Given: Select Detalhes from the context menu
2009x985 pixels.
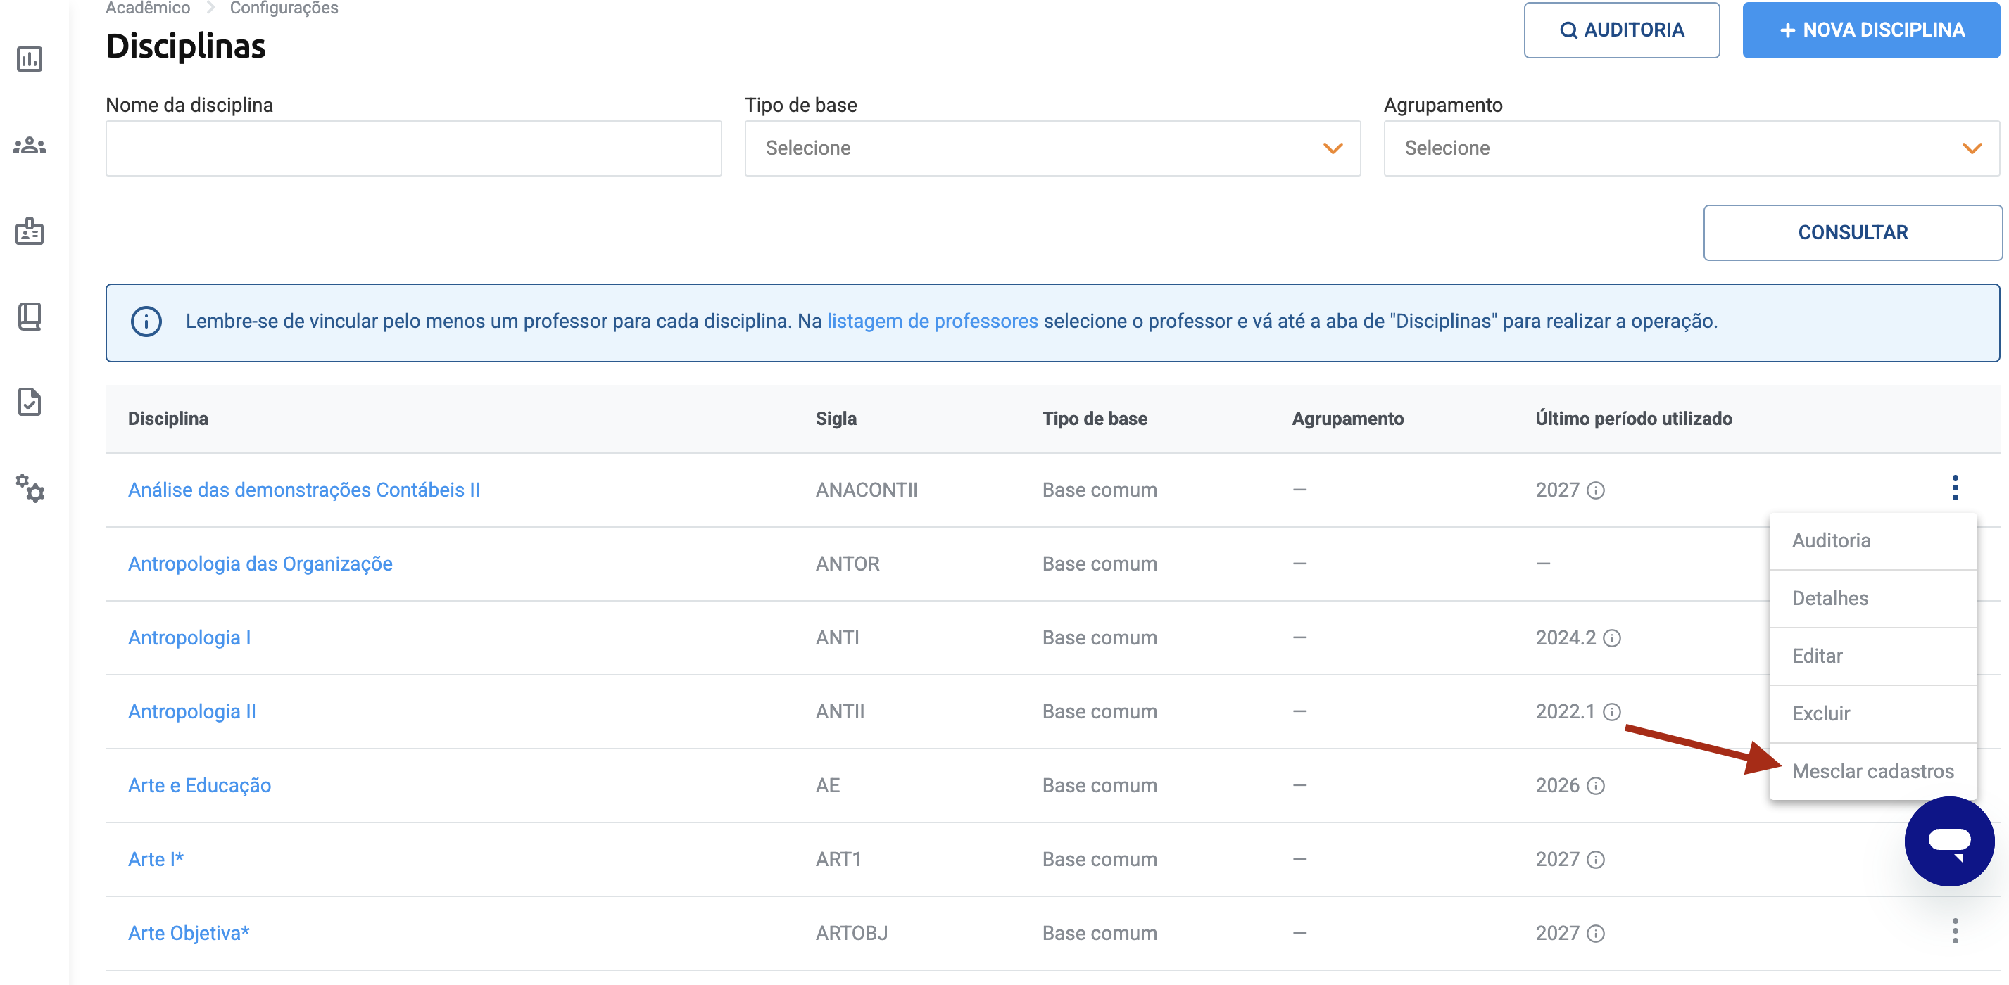Looking at the screenshot, I should tap(1872, 599).
